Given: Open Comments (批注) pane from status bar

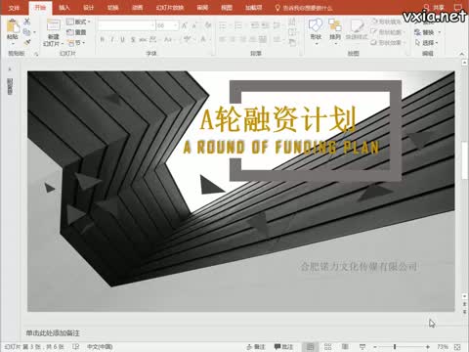Looking at the screenshot, I should (x=283, y=346).
